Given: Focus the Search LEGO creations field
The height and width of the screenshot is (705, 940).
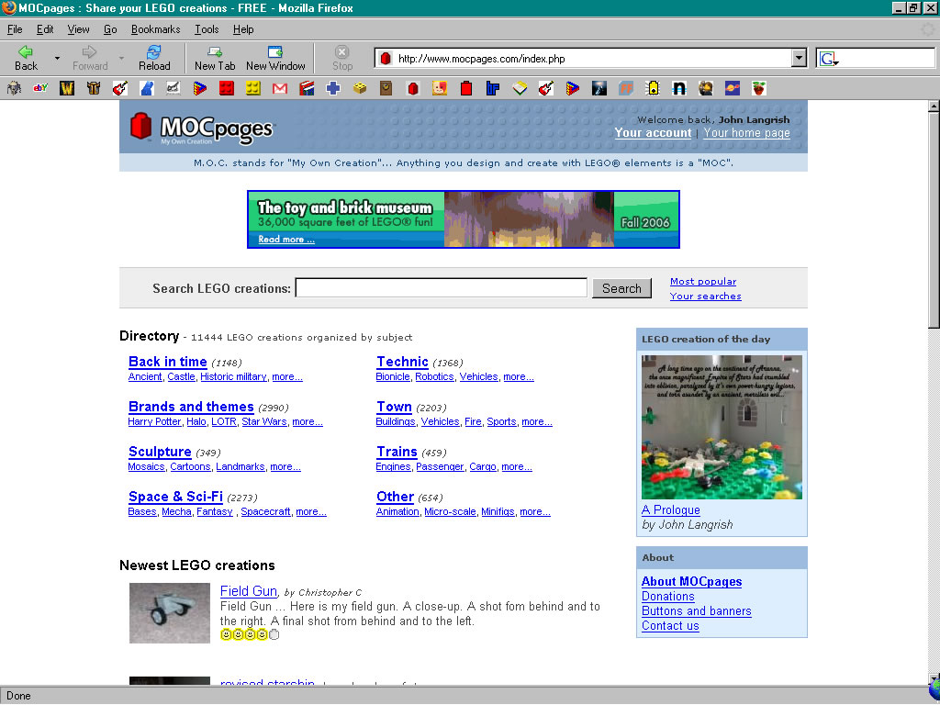Looking at the screenshot, I should click(442, 287).
